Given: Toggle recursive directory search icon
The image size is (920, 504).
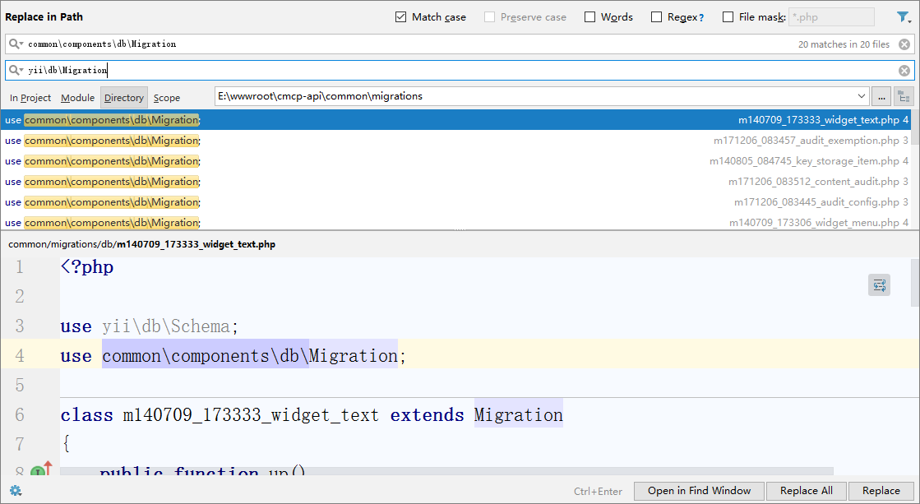Looking at the screenshot, I should click(x=904, y=97).
